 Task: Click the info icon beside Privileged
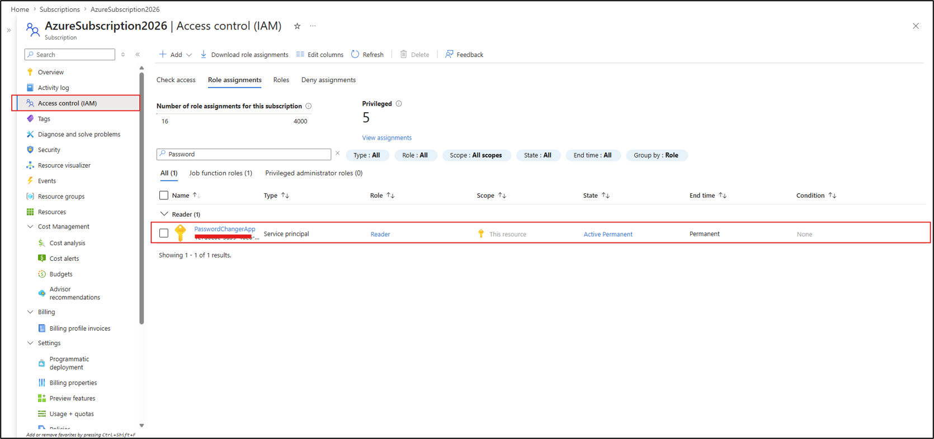pyautogui.click(x=399, y=104)
